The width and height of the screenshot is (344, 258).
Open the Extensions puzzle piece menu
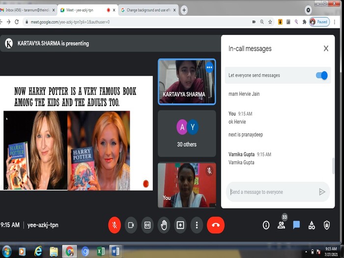pos(304,22)
